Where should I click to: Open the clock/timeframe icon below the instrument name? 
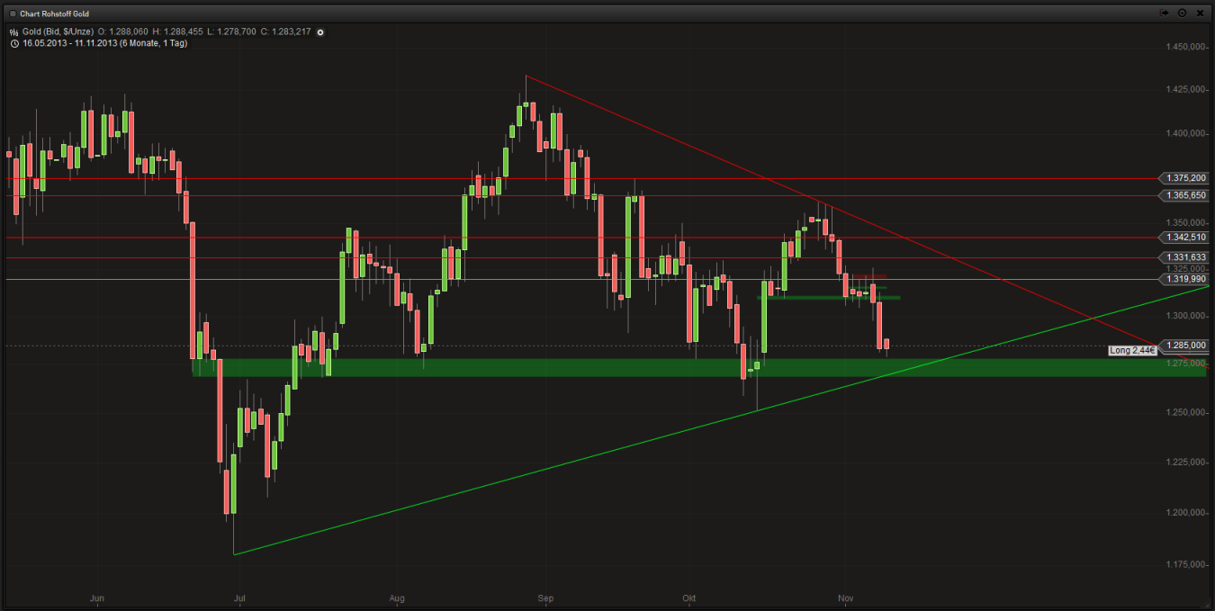[x=13, y=43]
